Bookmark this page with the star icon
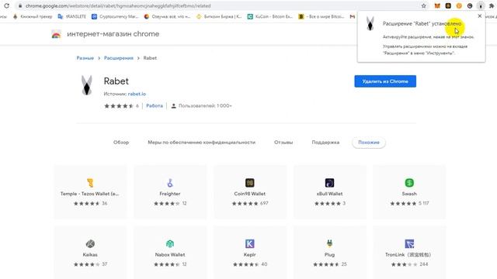 424,5
